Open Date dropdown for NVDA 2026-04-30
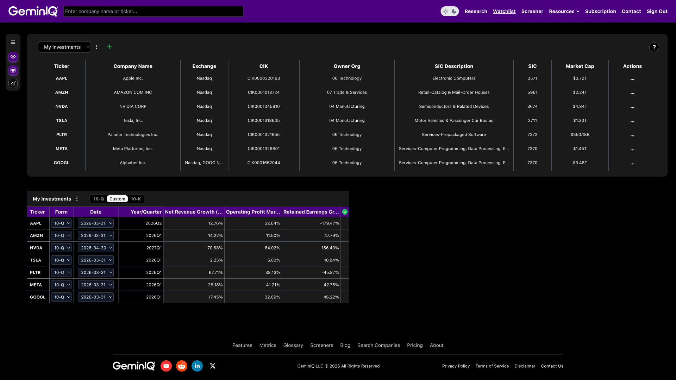Viewport: 676px width, 380px height. coord(96,248)
